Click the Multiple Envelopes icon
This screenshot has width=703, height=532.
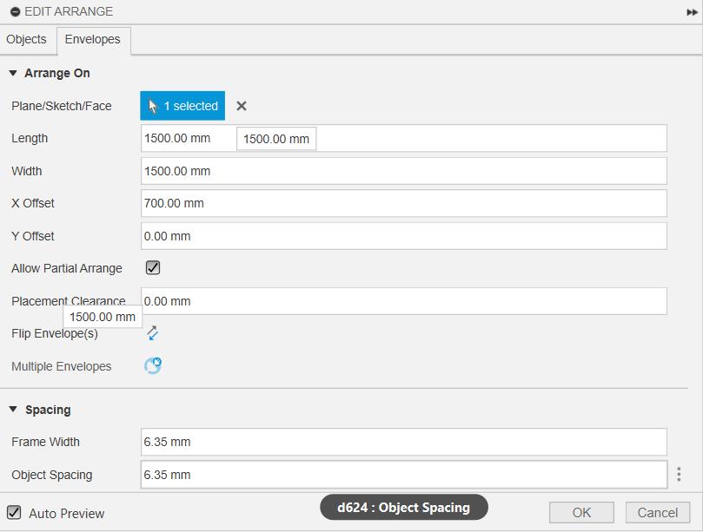153,365
